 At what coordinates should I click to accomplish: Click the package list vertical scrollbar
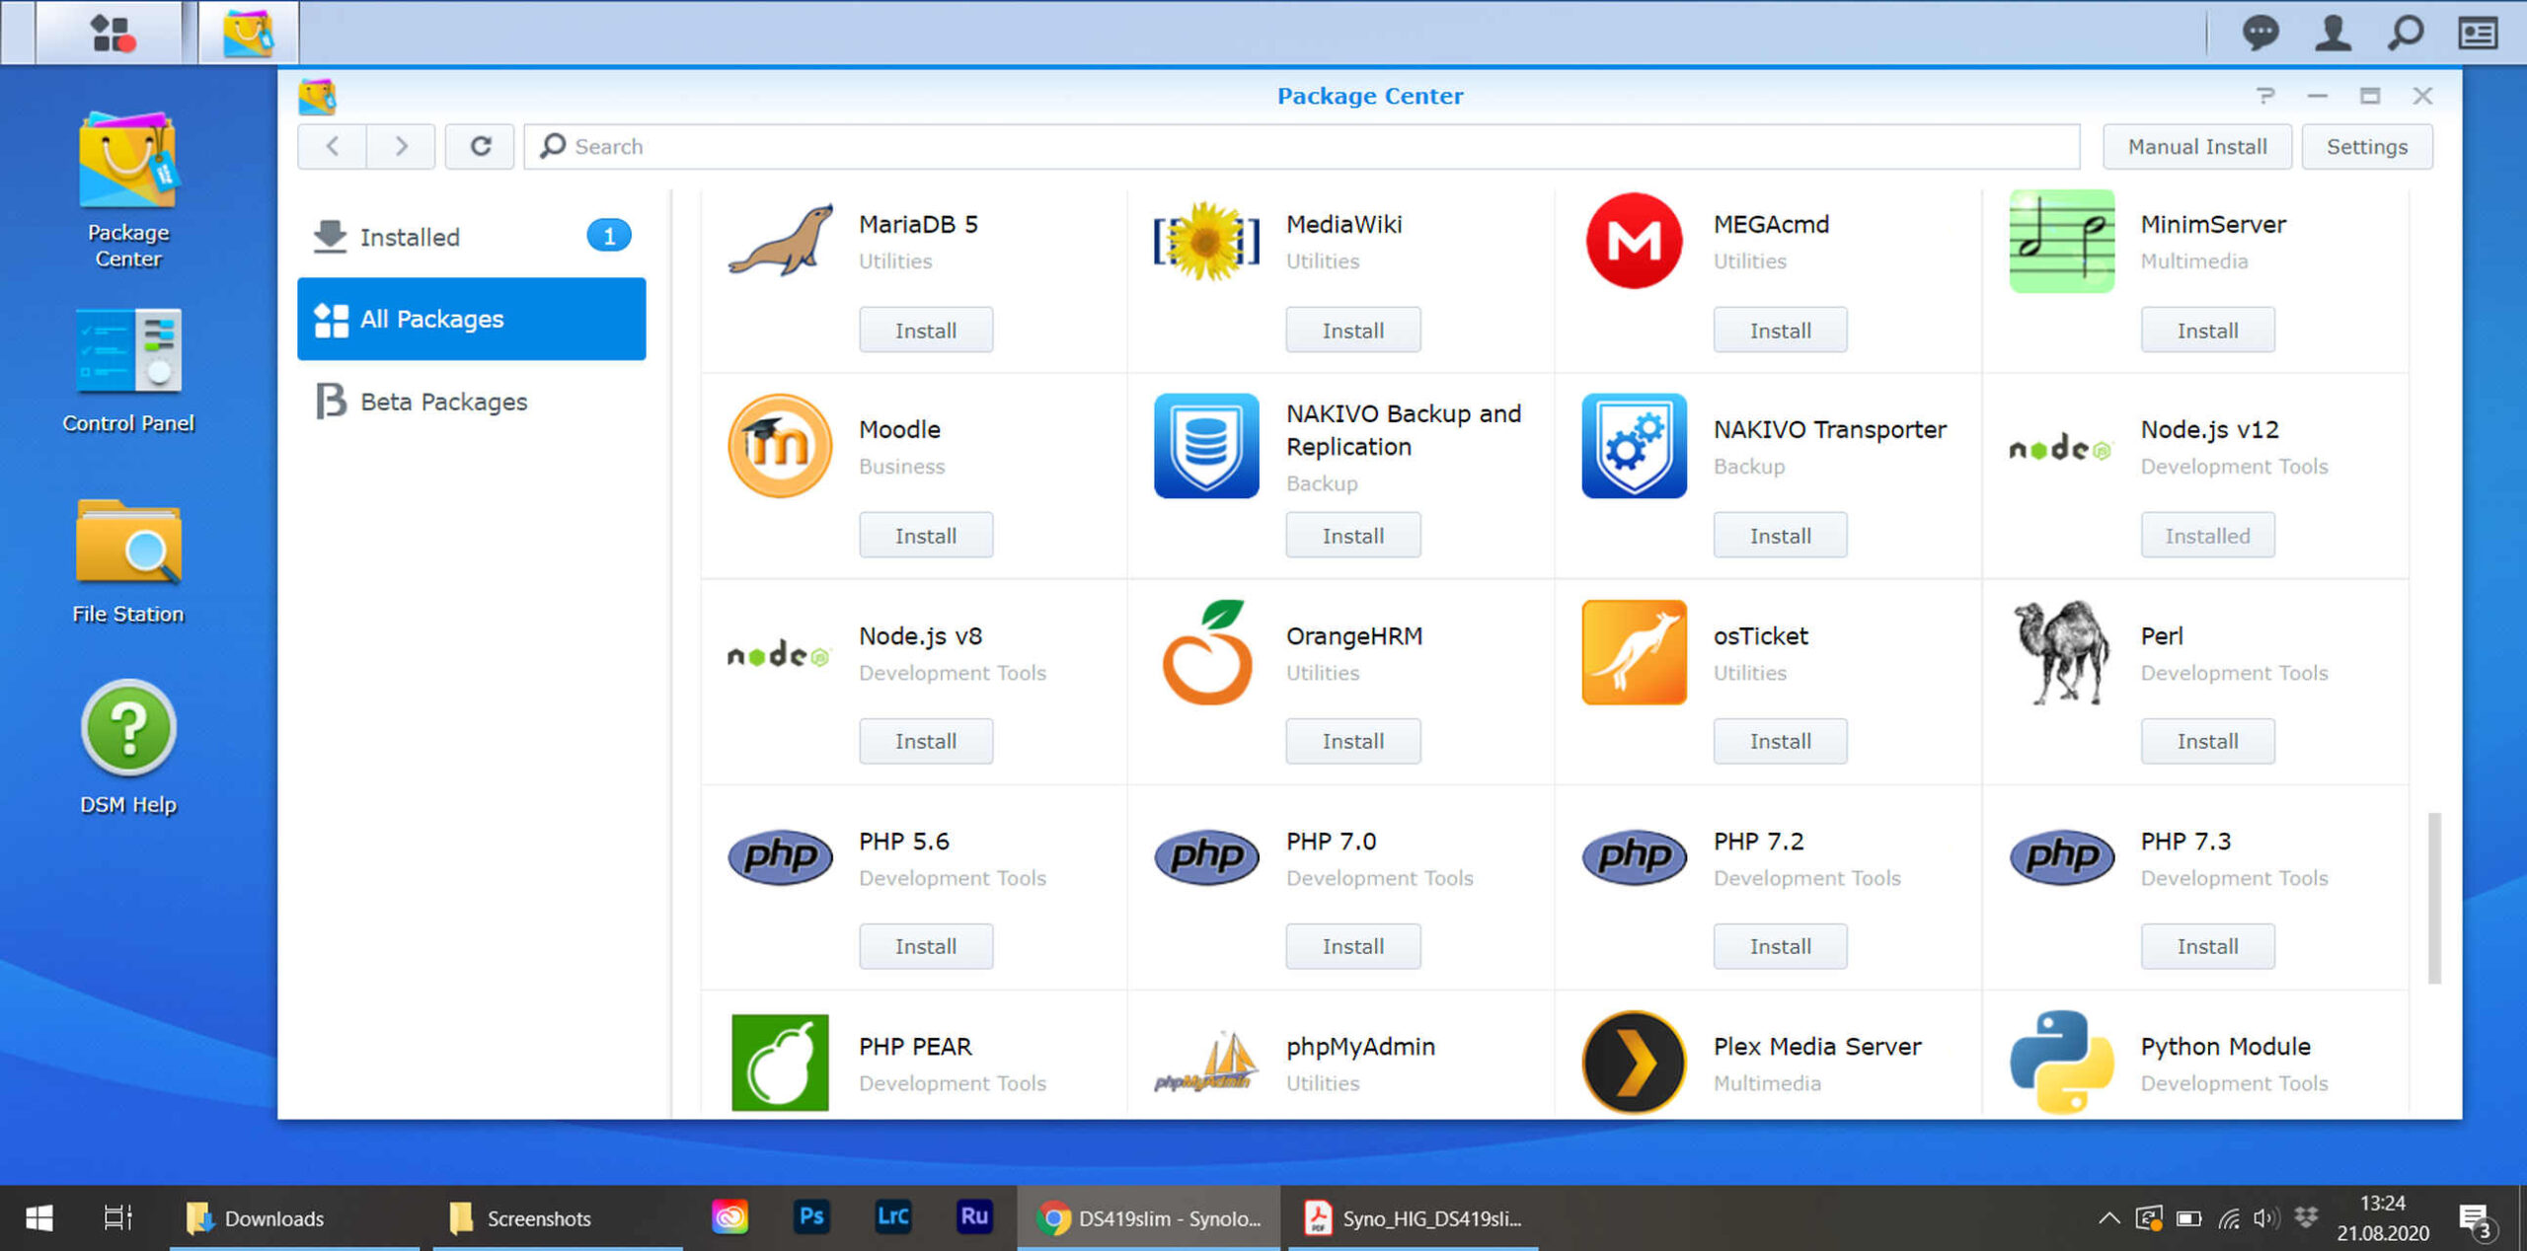coord(2434,898)
